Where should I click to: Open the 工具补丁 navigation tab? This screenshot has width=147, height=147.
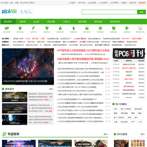coord(67,22)
